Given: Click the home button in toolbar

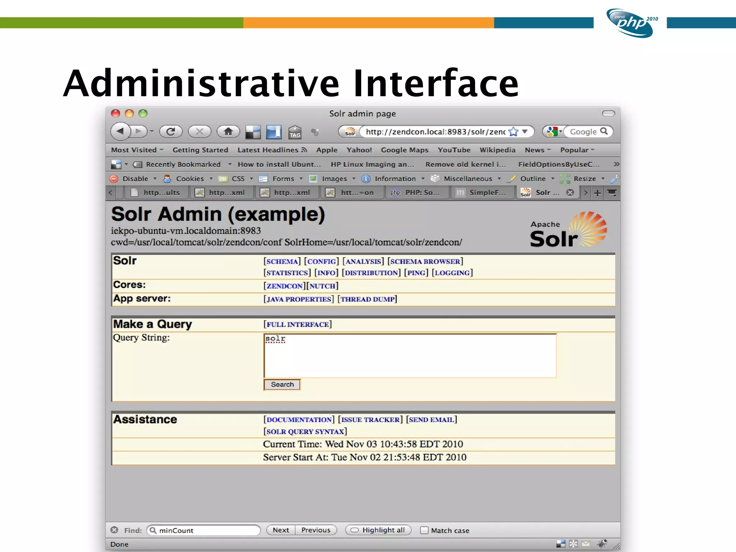Looking at the screenshot, I should pyautogui.click(x=228, y=132).
